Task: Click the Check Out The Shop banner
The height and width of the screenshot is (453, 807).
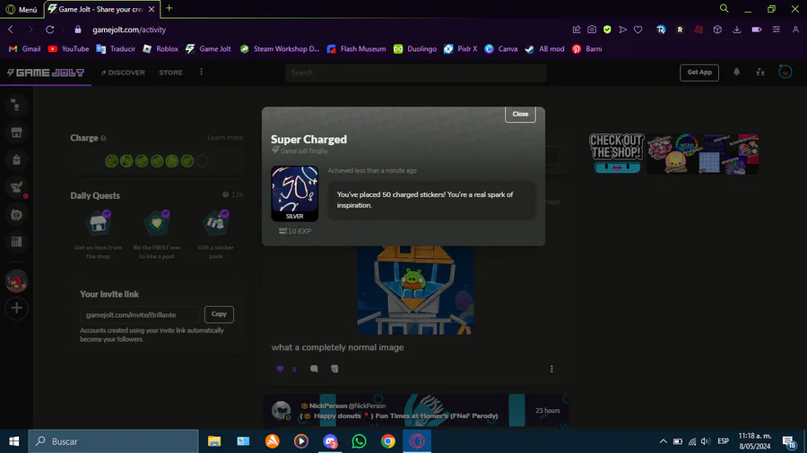Action: click(673, 154)
